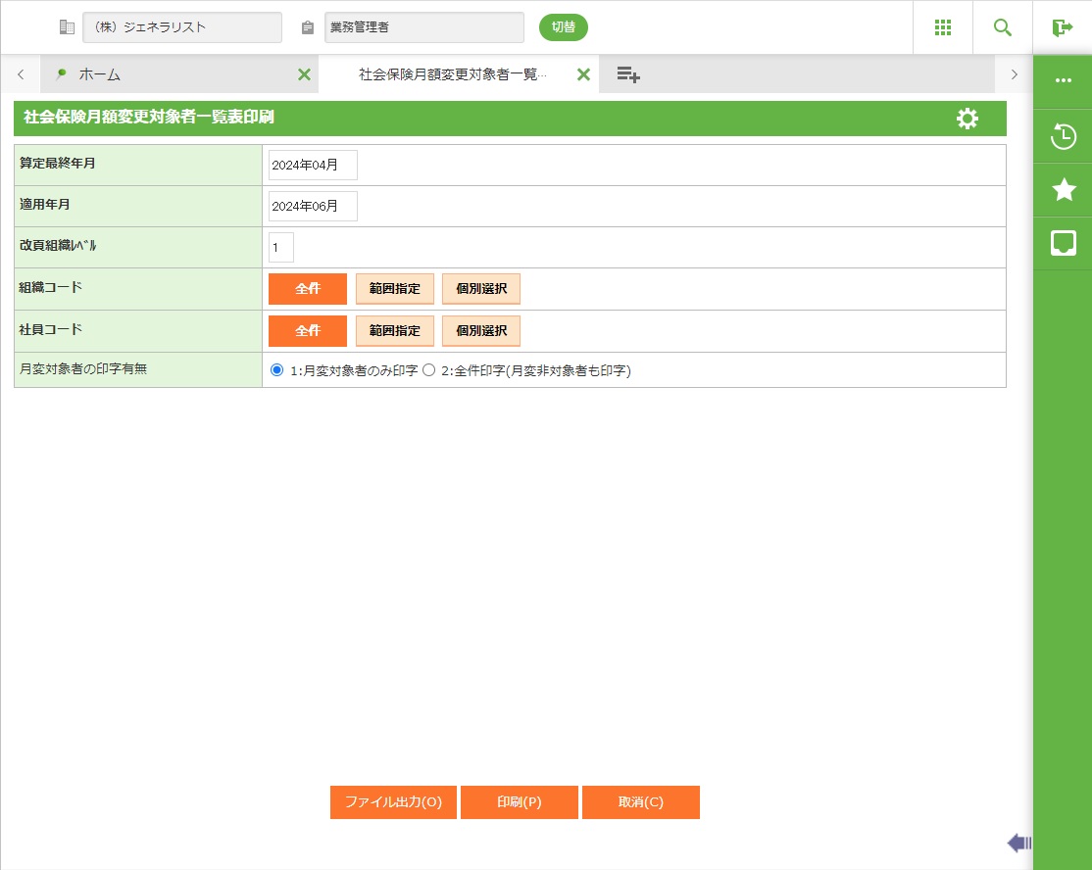Select 範囲指定 for 社員コード
Viewport: 1092px width, 870px height.
pyautogui.click(x=394, y=330)
